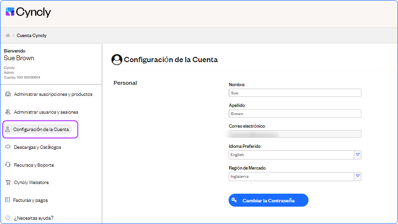Click the shopping cart Webstore icon
The width and height of the screenshot is (398, 224).
pyautogui.click(x=8, y=182)
